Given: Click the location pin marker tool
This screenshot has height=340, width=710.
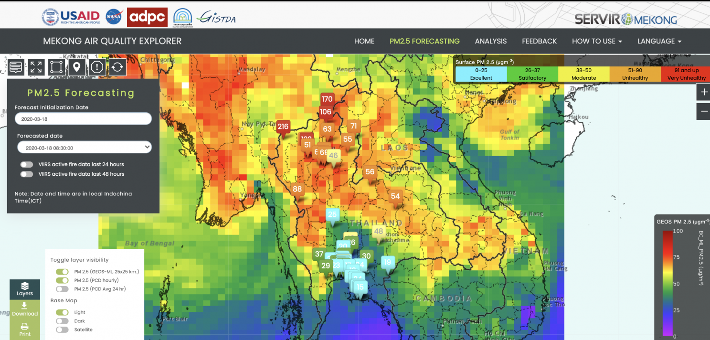Looking at the screenshot, I should tap(77, 67).
